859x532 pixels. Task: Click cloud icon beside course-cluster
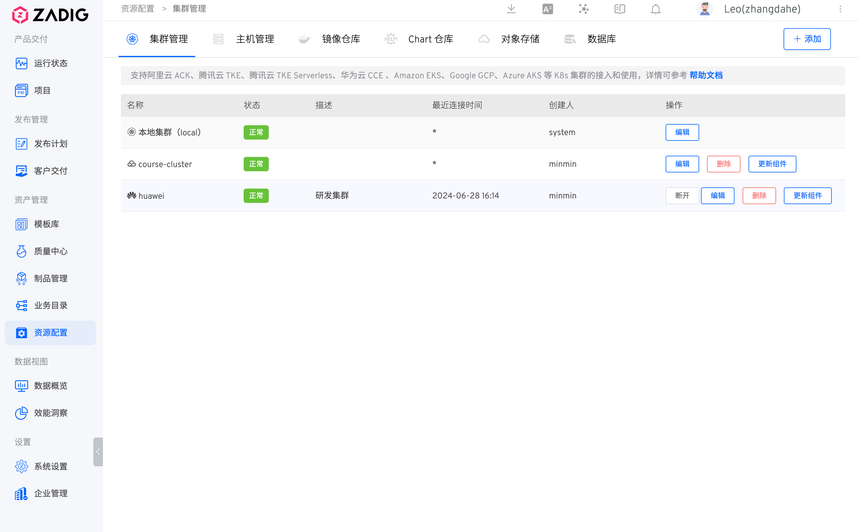[x=131, y=164]
